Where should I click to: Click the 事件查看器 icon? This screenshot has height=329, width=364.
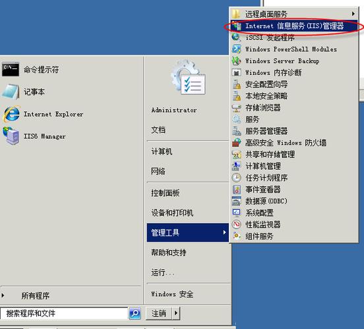point(236,190)
